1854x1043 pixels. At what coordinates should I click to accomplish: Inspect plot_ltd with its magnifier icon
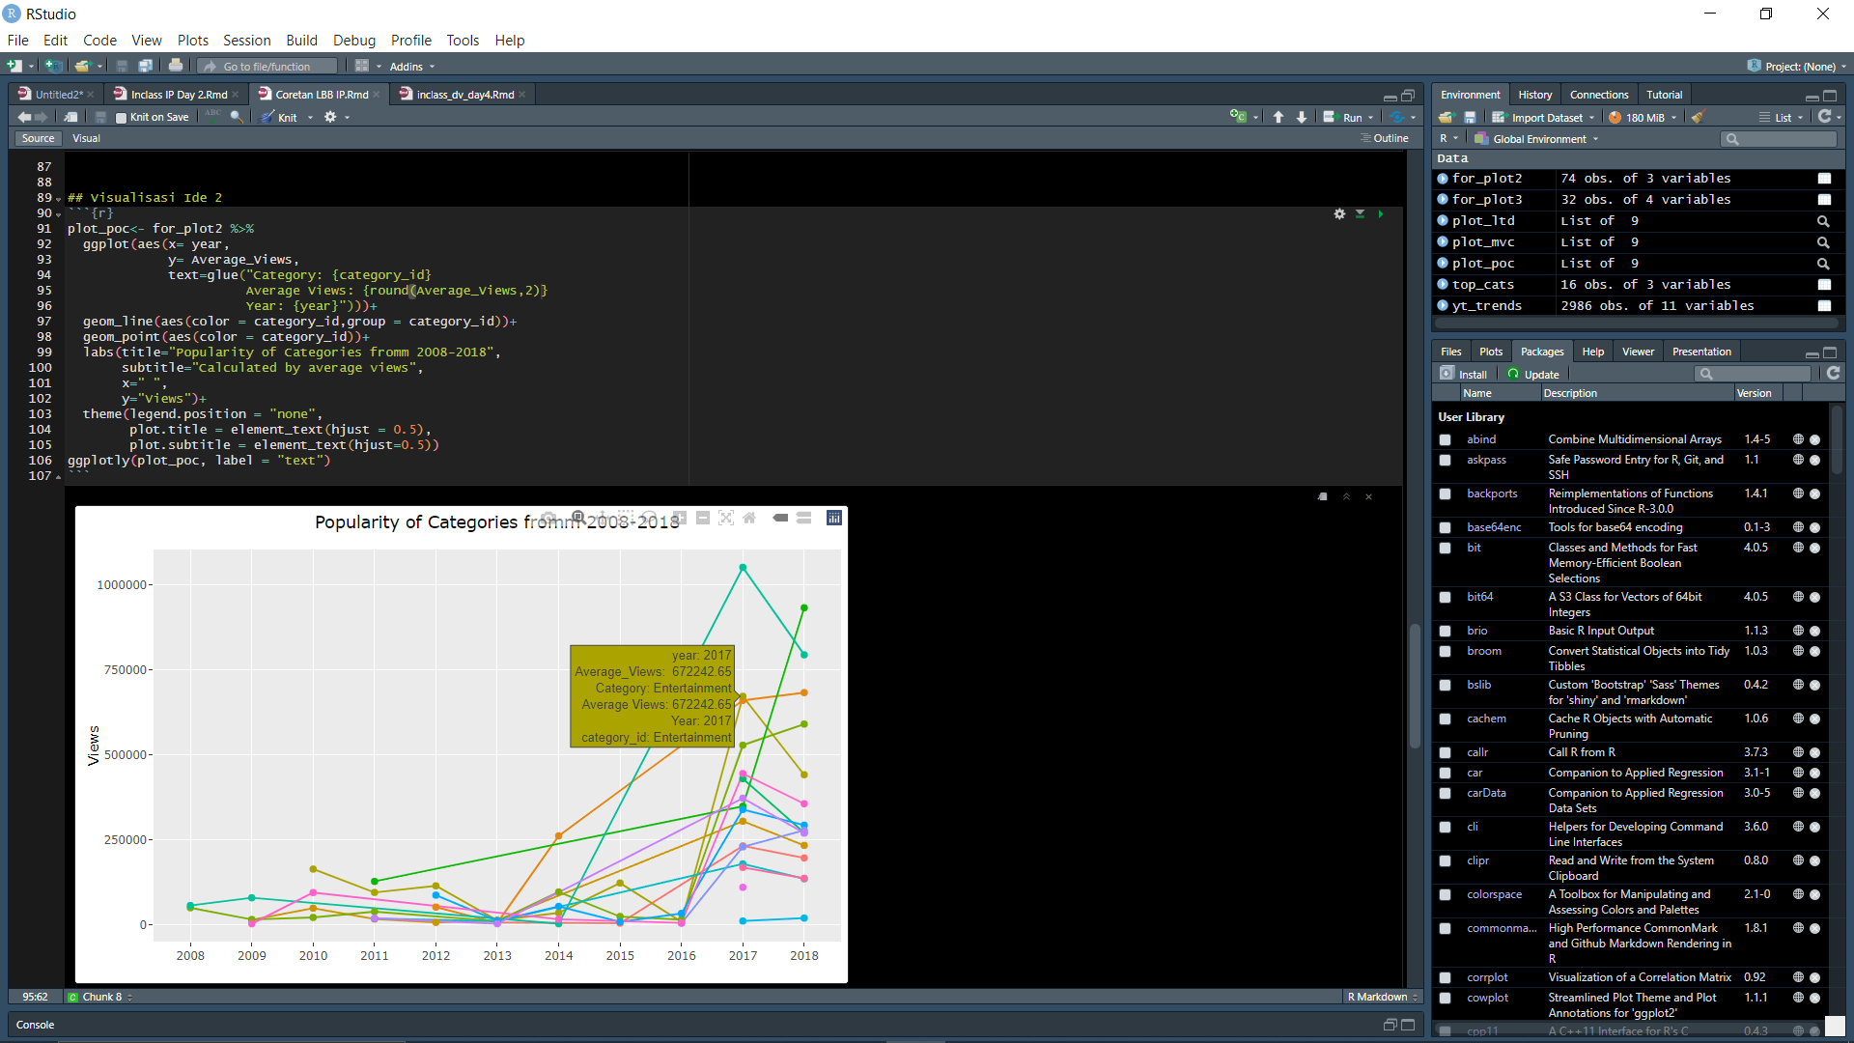pyautogui.click(x=1823, y=220)
